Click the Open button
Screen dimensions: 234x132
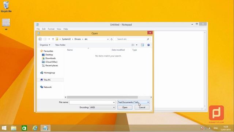[x=125, y=107]
